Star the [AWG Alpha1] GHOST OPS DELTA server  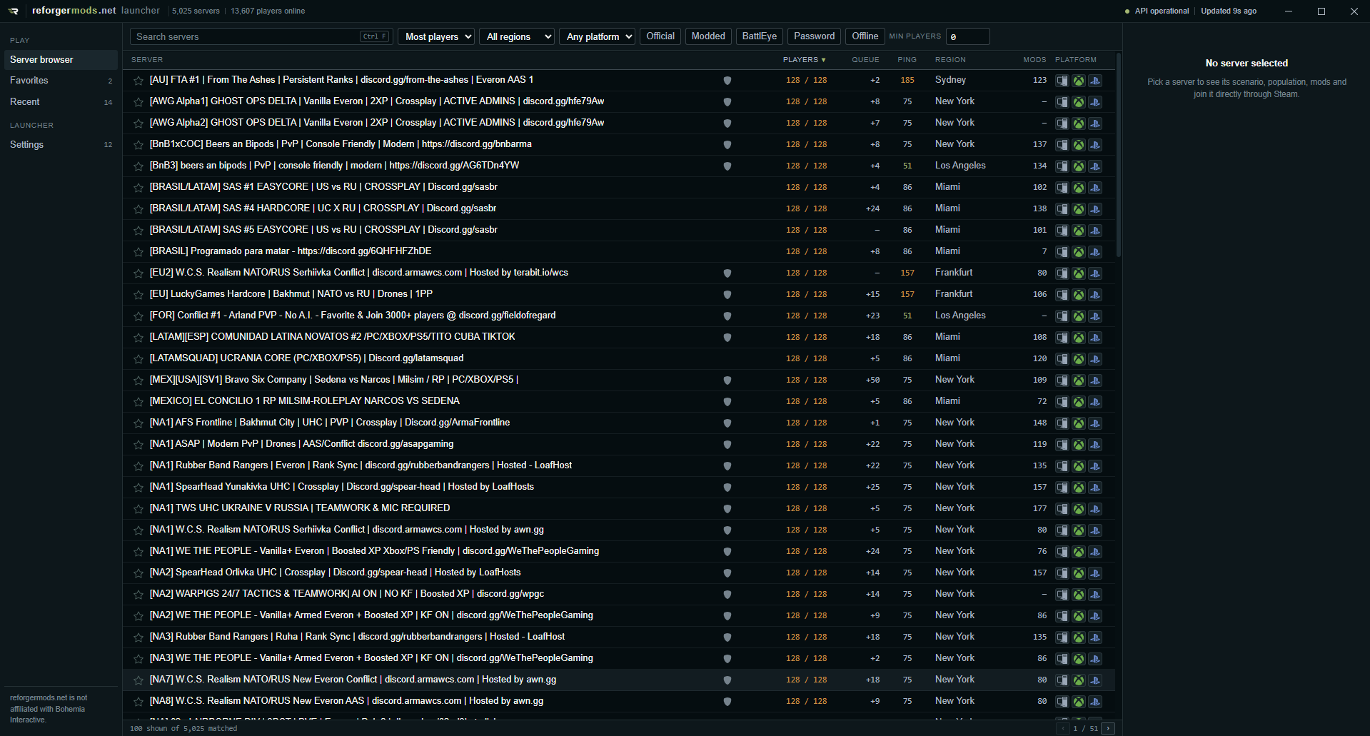click(138, 102)
